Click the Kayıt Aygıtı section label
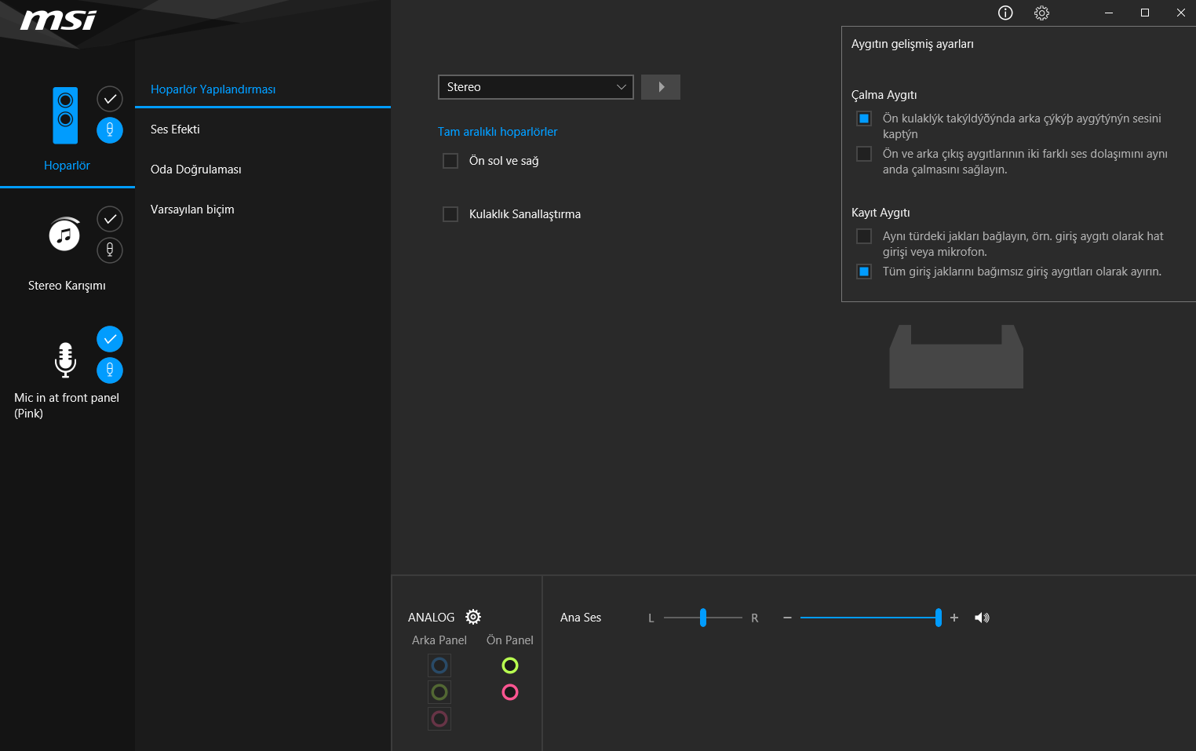 point(881,213)
